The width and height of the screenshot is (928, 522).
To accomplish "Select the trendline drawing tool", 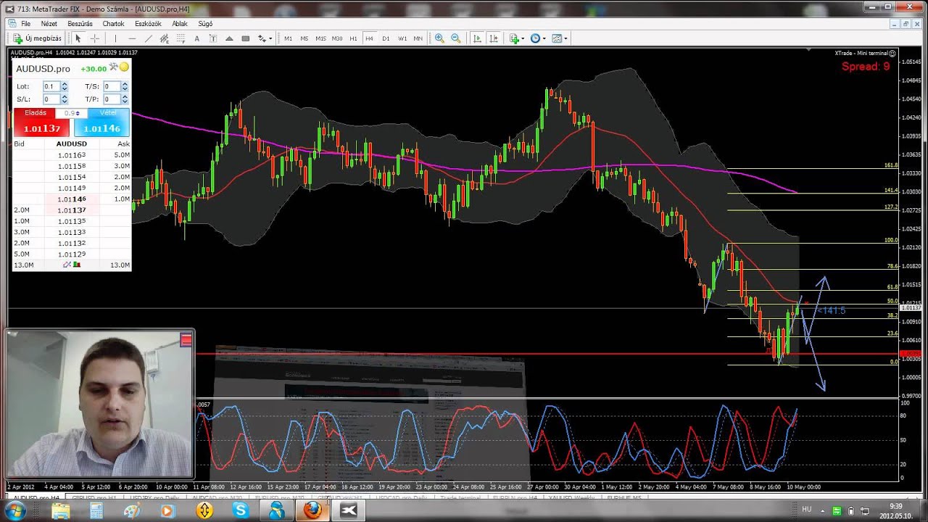I will (x=149, y=38).
